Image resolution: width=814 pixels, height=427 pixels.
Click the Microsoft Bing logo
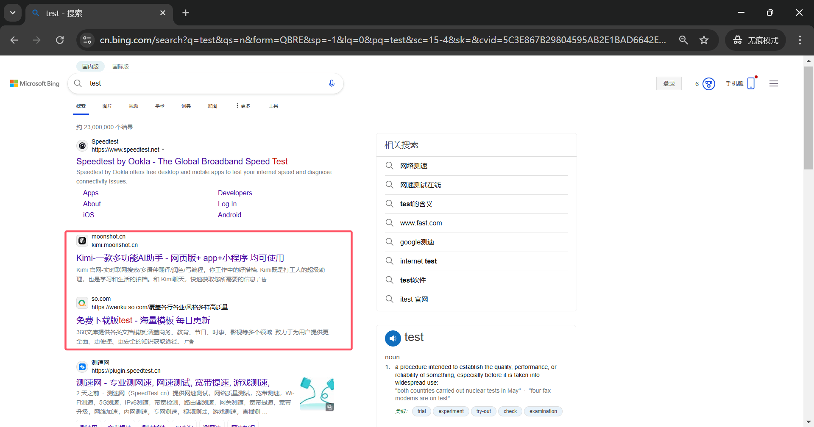coord(34,83)
